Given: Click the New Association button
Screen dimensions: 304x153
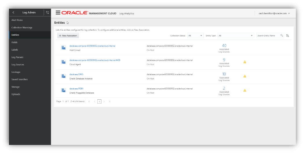Looking at the screenshot, I should click(68, 36).
